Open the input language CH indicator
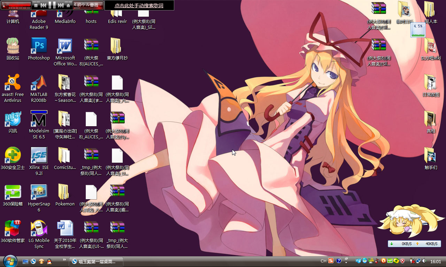Image resolution: width=446 pixels, height=267 pixels. click(323, 261)
